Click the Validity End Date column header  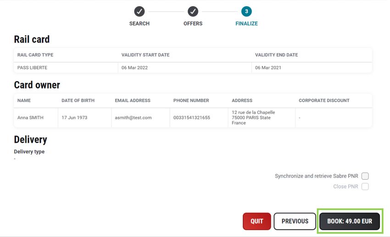(276, 55)
